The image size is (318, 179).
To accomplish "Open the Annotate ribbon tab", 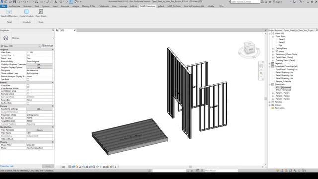I will click(65, 6).
